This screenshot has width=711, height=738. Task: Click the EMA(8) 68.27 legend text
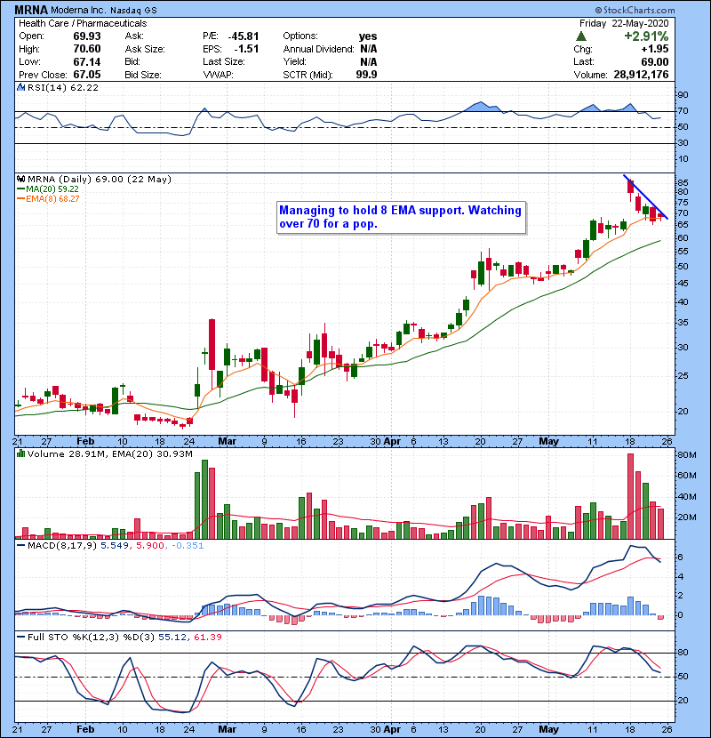[52, 199]
